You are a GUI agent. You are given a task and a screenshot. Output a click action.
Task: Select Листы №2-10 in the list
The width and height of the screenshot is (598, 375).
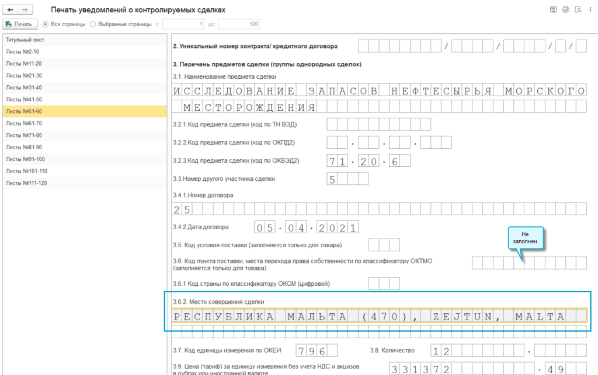click(22, 52)
